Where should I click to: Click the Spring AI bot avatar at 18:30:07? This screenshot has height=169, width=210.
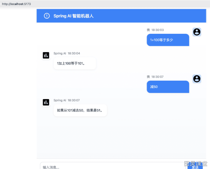(46, 102)
